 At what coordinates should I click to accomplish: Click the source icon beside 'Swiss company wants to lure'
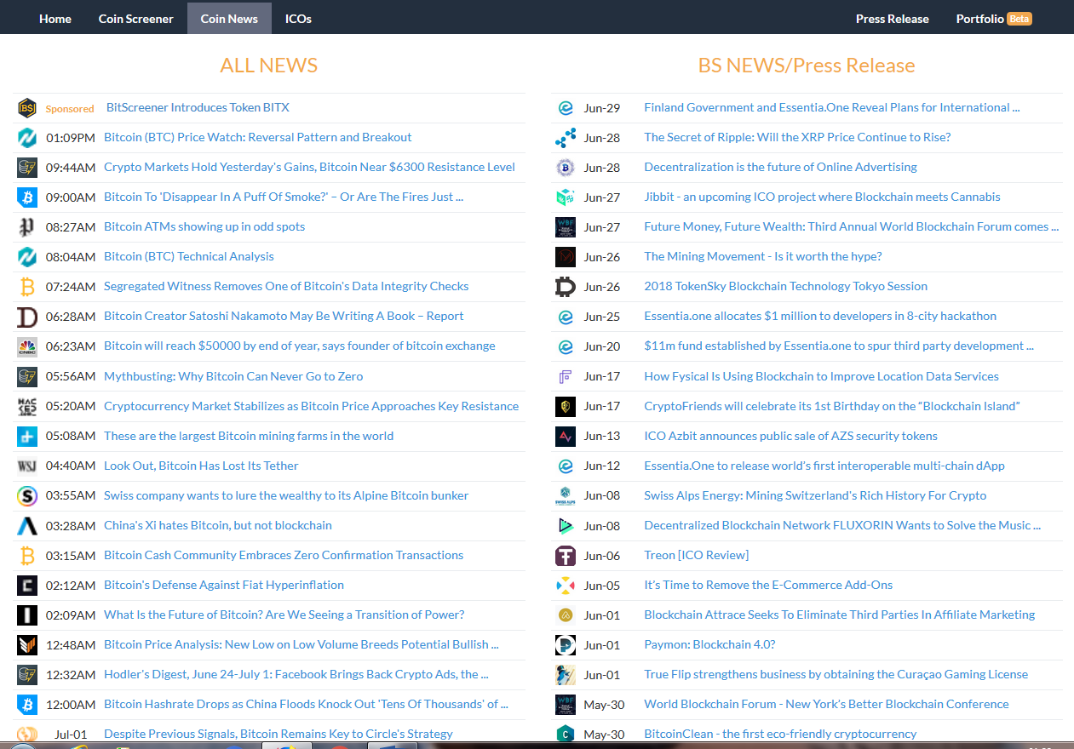27,496
